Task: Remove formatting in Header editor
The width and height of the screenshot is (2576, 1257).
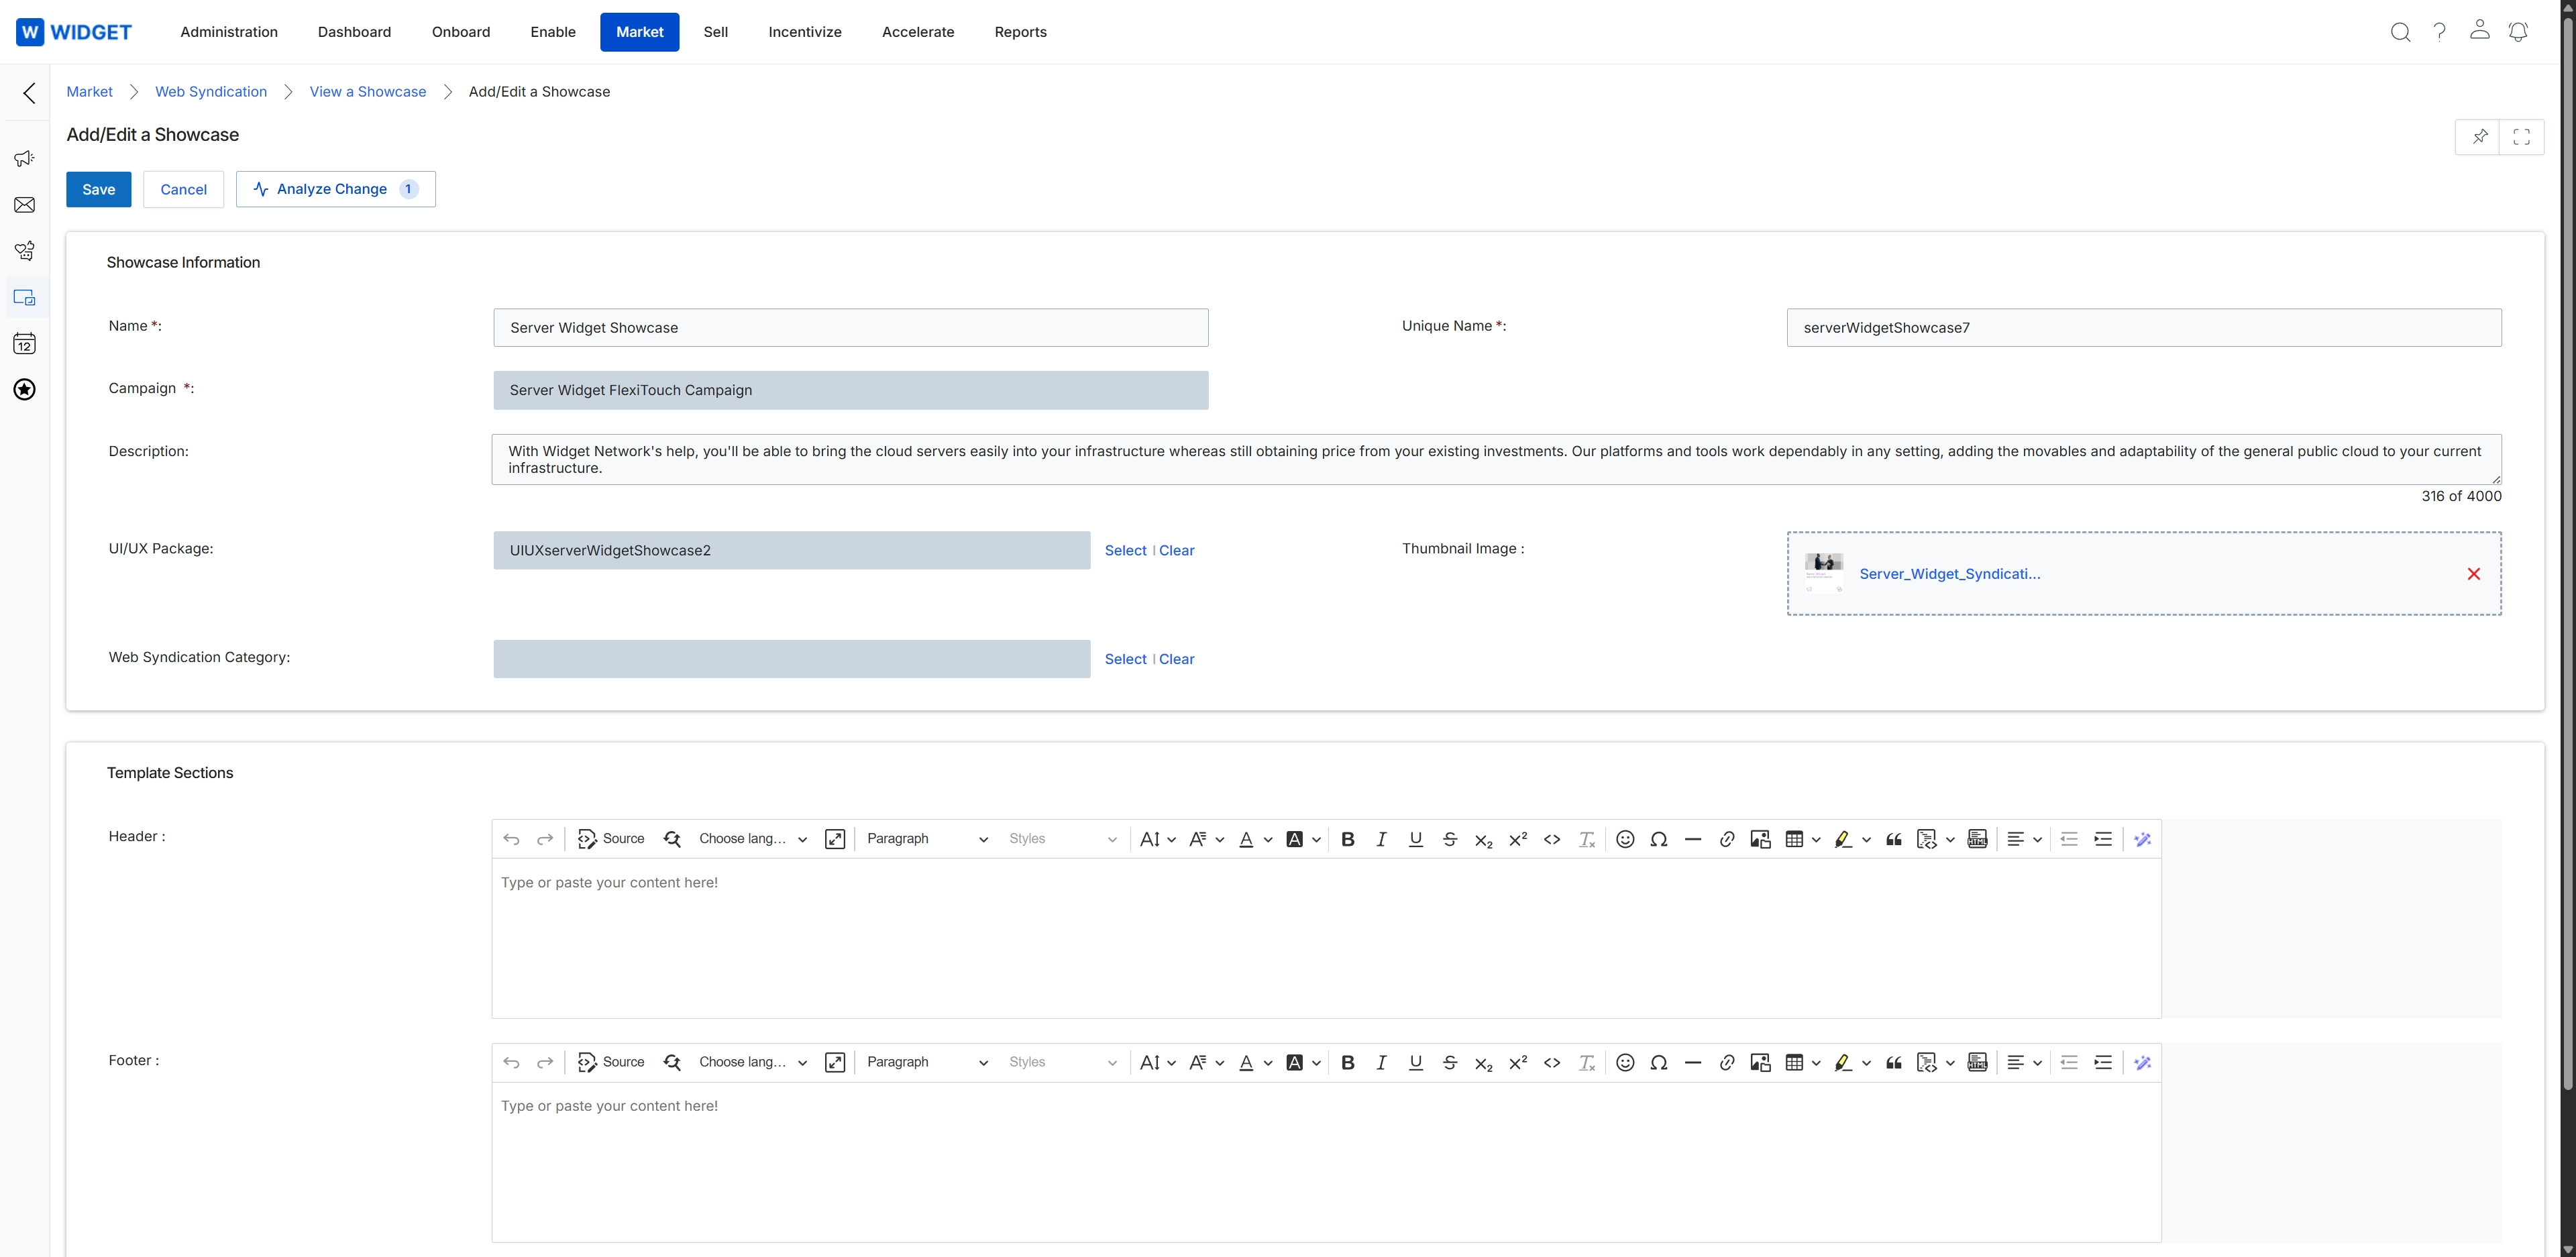Action: click(1587, 839)
